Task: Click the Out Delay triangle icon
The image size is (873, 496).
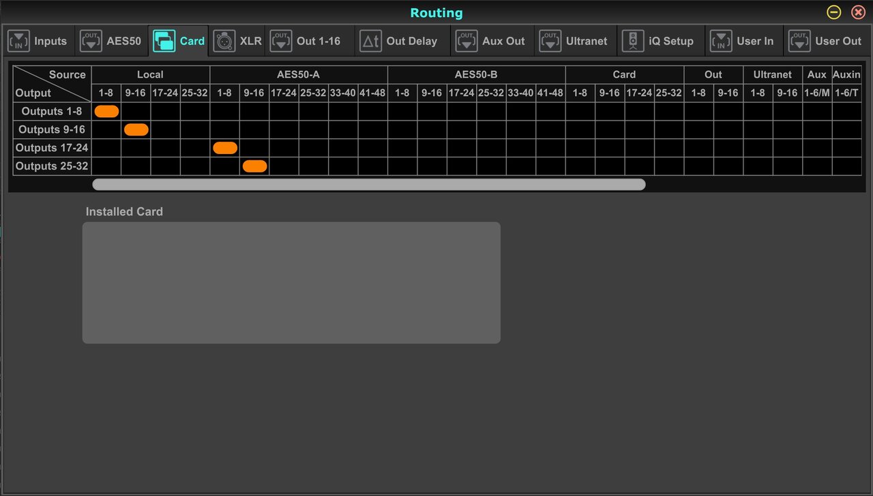Action: 371,41
